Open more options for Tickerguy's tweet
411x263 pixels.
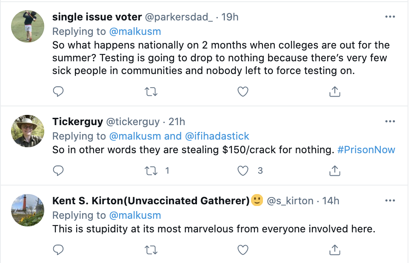pyautogui.click(x=390, y=122)
